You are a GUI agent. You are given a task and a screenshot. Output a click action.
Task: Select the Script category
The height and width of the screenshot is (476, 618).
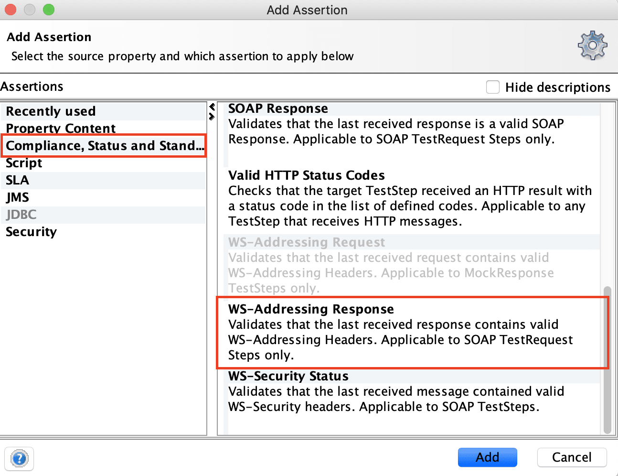click(104, 163)
